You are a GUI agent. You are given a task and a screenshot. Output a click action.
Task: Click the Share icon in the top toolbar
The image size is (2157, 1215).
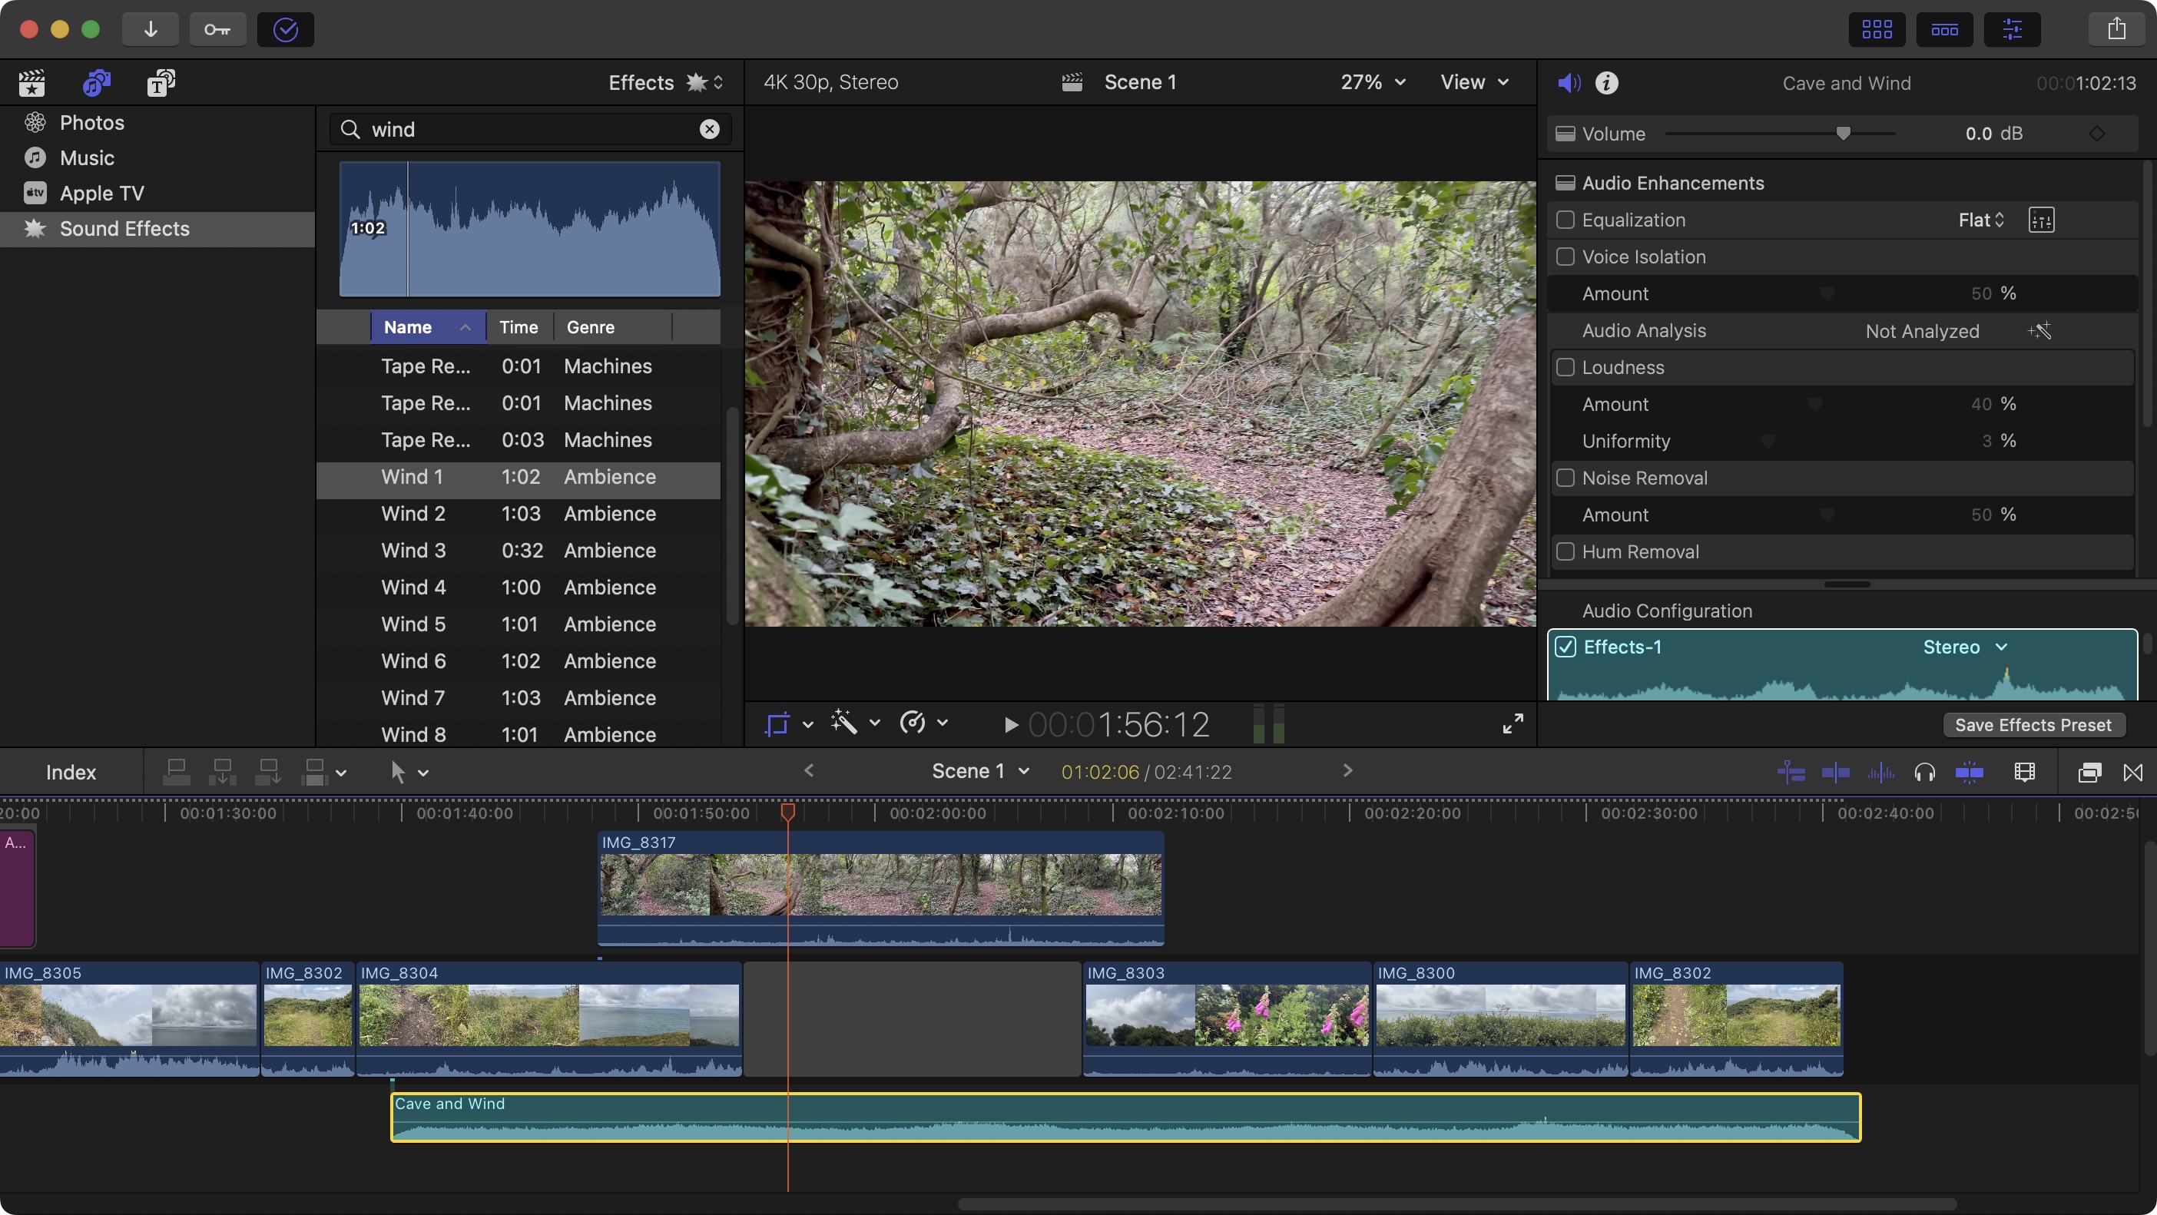click(2118, 28)
